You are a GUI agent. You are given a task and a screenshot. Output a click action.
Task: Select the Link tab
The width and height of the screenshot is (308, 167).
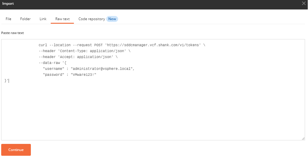point(43,19)
